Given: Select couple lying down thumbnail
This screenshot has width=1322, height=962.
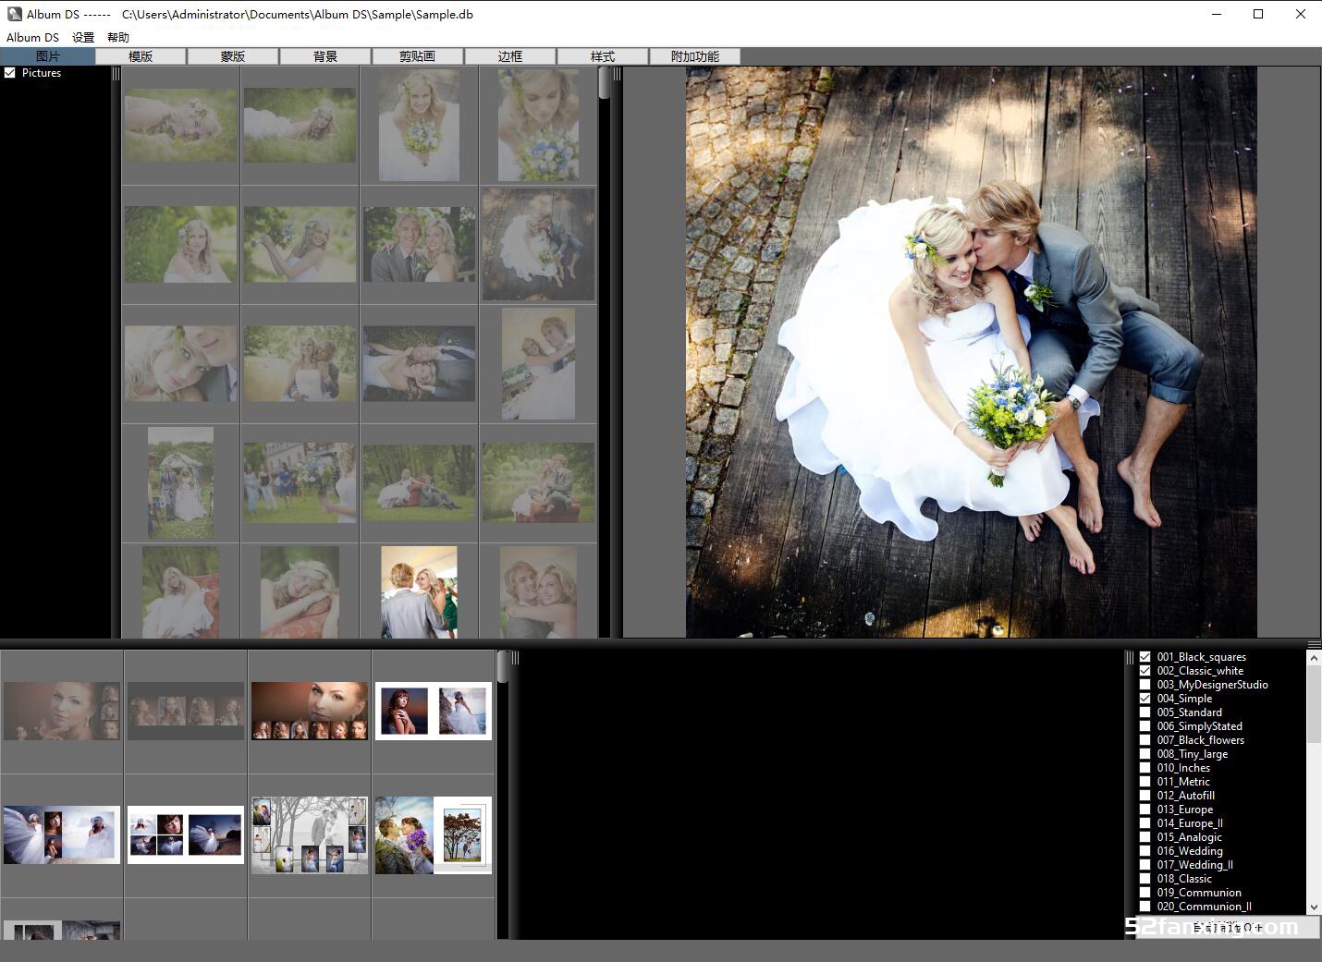Looking at the screenshot, I should coord(419,363).
